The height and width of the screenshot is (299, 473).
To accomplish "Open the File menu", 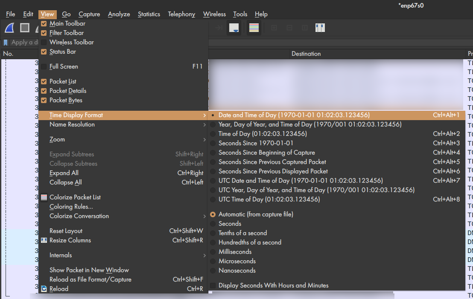I will coord(11,14).
